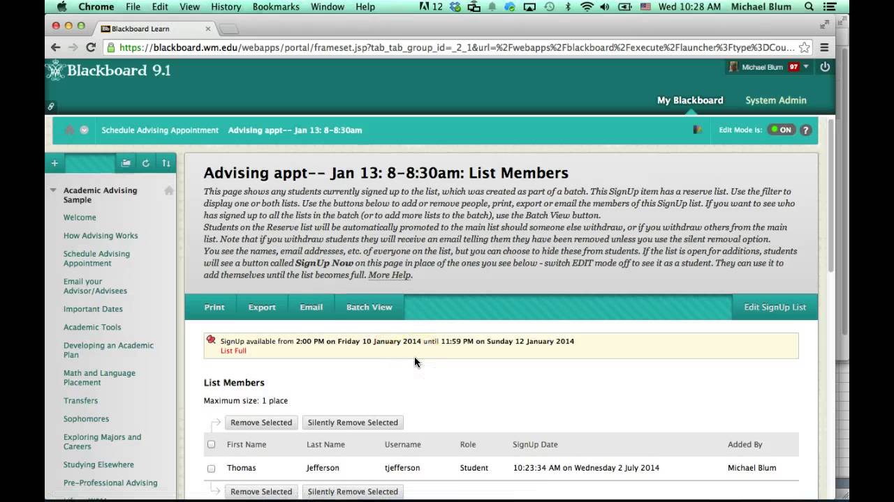
Task: Open the History menu
Action: click(x=226, y=7)
